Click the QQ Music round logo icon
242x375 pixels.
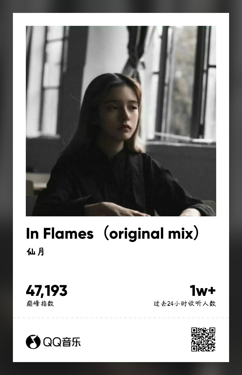tap(33, 342)
